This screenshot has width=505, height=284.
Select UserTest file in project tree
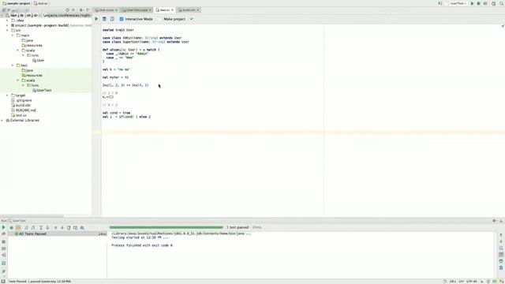[x=42, y=90]
